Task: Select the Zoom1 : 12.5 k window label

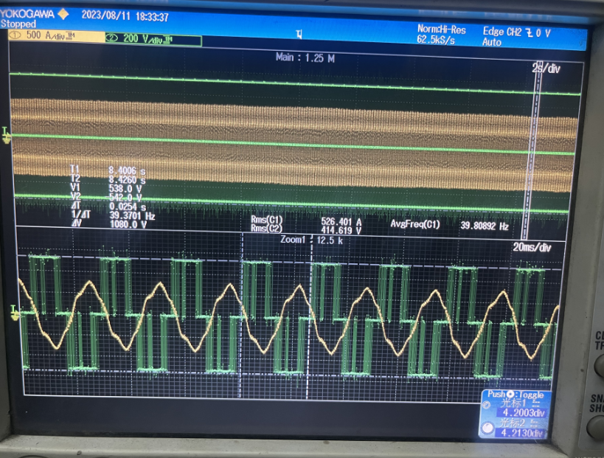Action: [308, 240]
